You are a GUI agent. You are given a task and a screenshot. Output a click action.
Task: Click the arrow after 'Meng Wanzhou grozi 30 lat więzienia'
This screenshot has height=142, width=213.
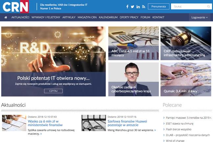[155, 130]
